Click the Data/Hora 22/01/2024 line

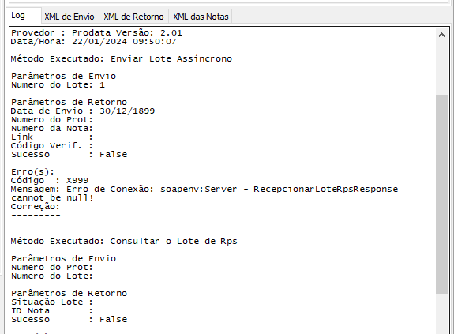(93, 41)
